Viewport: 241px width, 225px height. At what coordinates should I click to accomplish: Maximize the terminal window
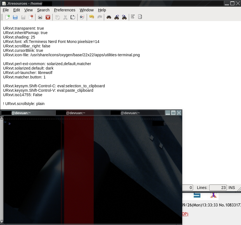click(x=173, y=113)
